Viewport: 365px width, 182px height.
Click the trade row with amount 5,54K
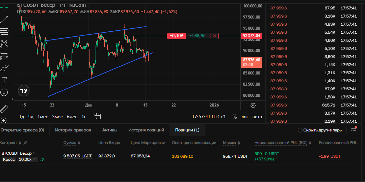[x=313, y=32]
